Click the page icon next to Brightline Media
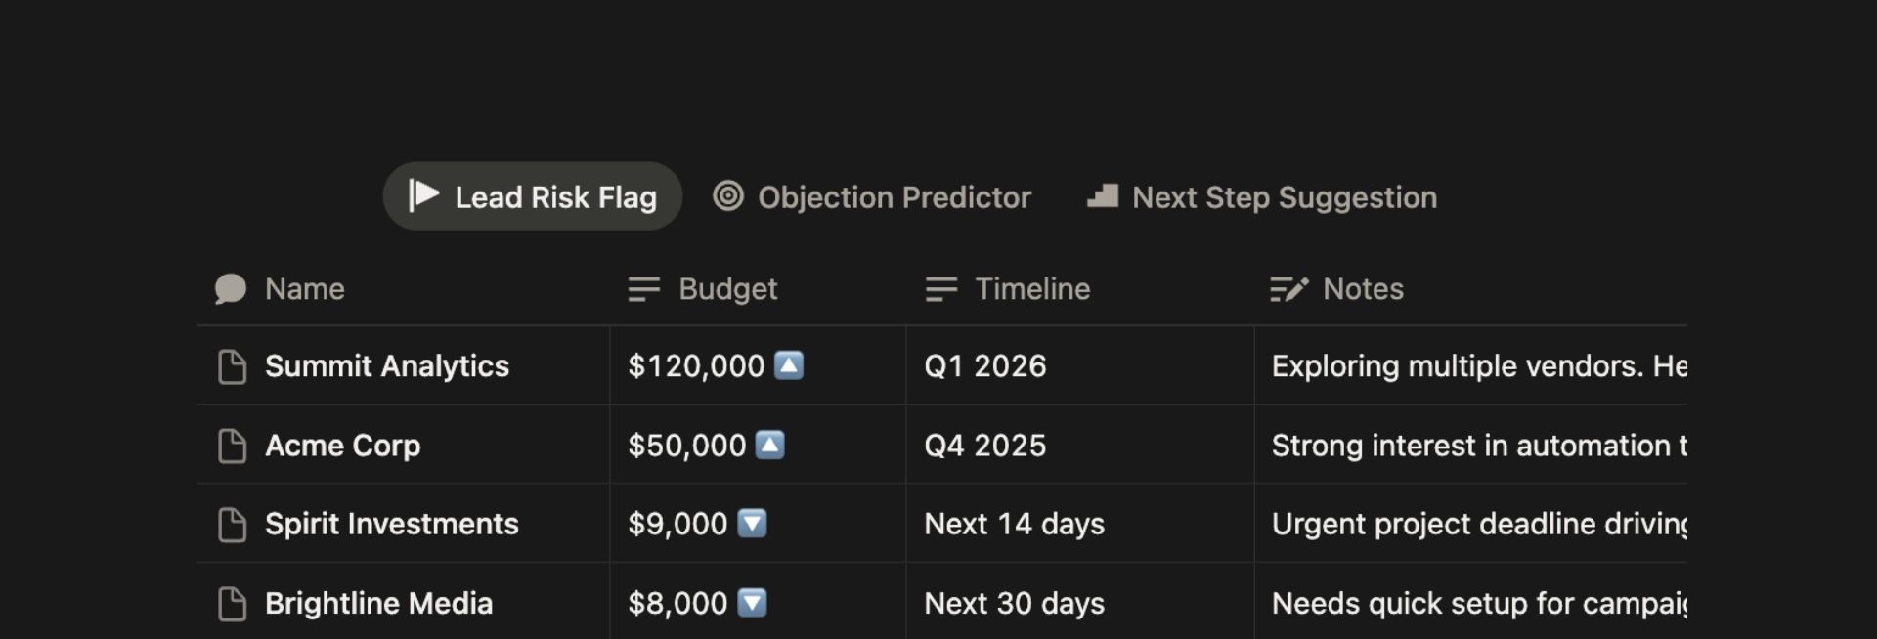The height and width of the screenshot is (639, 1877). point(232,603)
